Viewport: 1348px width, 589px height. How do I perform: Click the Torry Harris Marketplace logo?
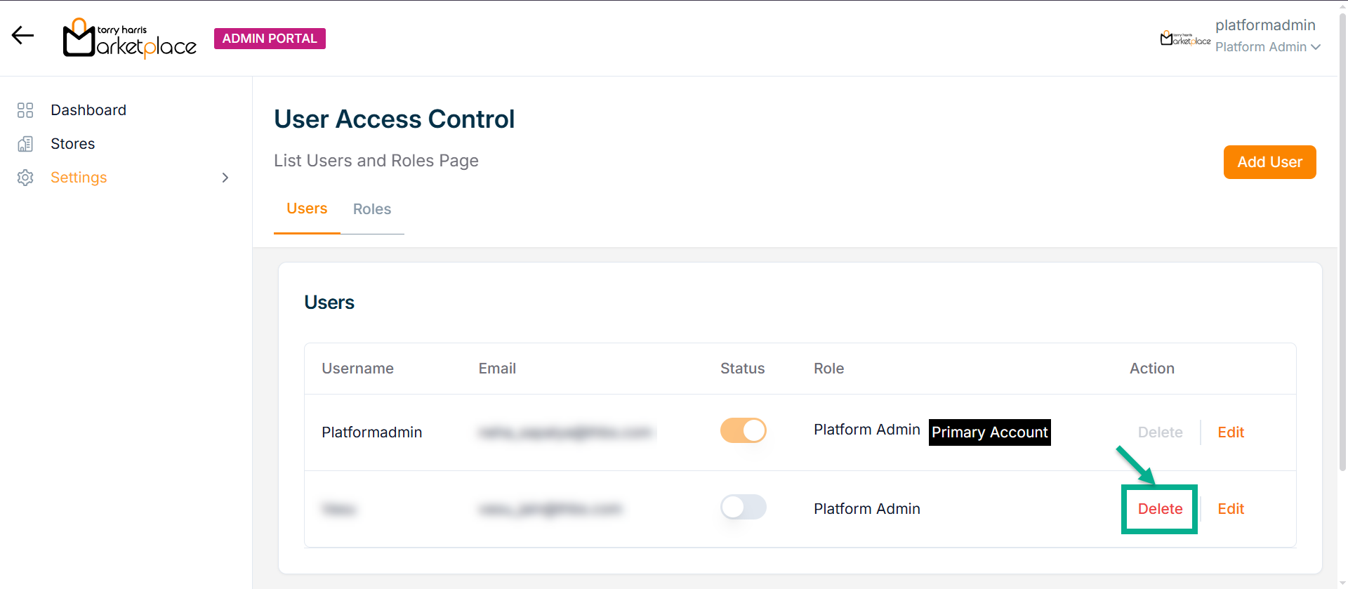click(130, 39)
